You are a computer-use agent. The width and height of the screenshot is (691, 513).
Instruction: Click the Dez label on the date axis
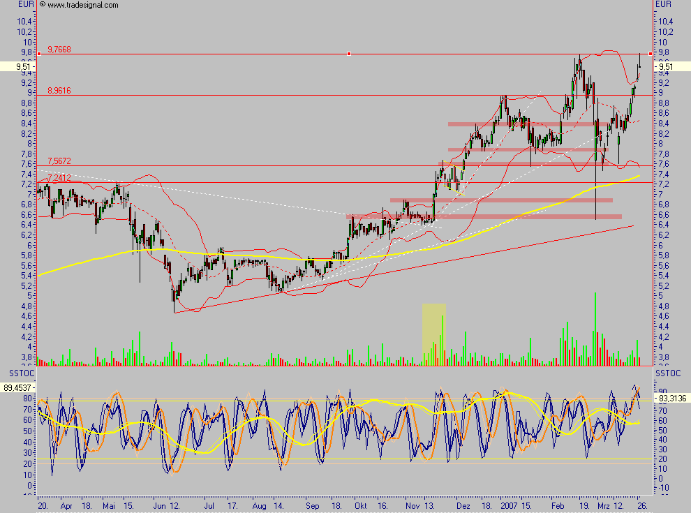click(463, 506)
